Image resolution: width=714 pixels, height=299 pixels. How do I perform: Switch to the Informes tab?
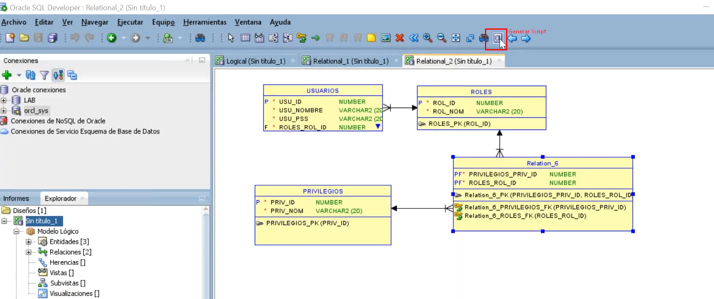(16, 198)
